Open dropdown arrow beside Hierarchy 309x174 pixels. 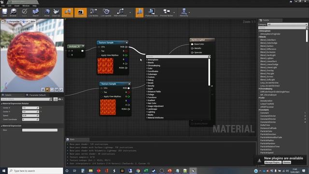189,13
